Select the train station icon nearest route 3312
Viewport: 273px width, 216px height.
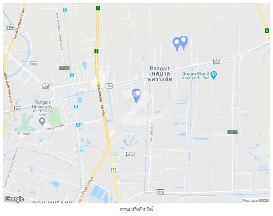[81, 149]
